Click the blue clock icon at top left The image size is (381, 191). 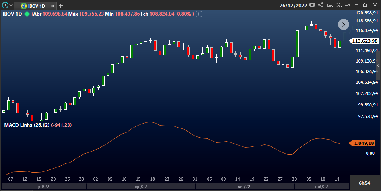pos(5,5)
